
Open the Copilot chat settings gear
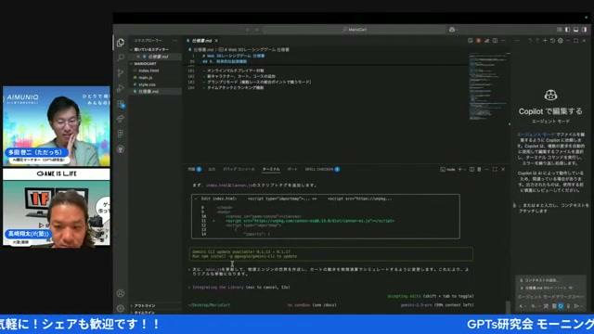click(561, 41)
